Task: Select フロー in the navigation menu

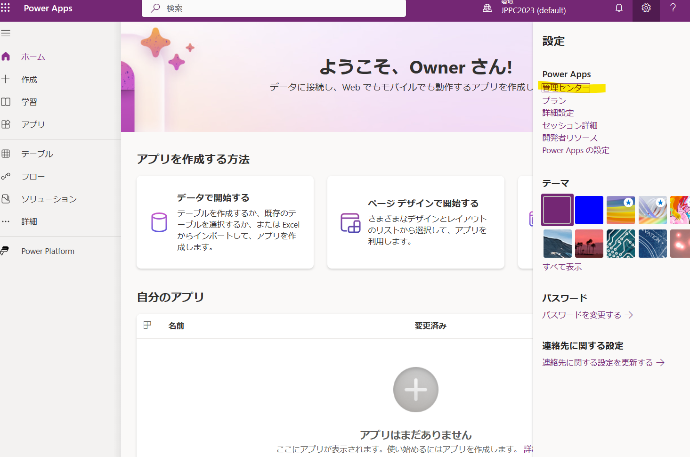Action: pos(33,176)
